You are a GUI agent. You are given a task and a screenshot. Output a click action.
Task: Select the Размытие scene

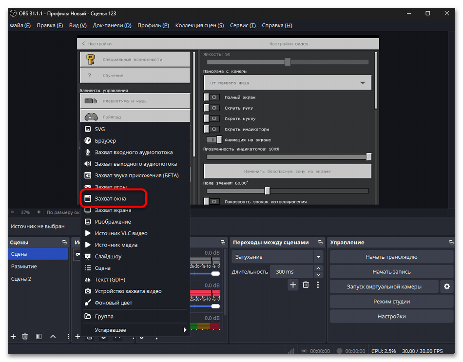click(x=38, y=267)
